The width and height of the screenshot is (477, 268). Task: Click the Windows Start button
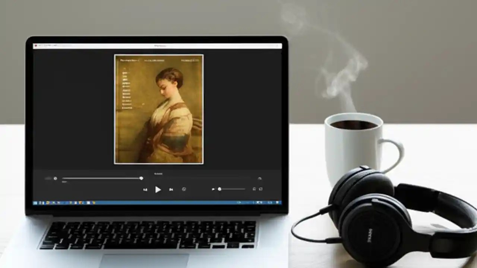click(35, 203)
